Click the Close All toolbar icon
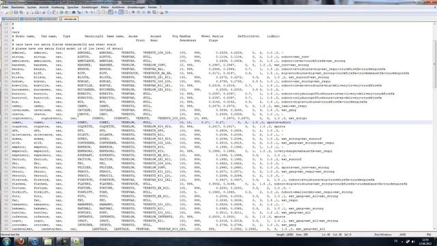Viewport: 437px width, 246px height. tap(32, 12)
